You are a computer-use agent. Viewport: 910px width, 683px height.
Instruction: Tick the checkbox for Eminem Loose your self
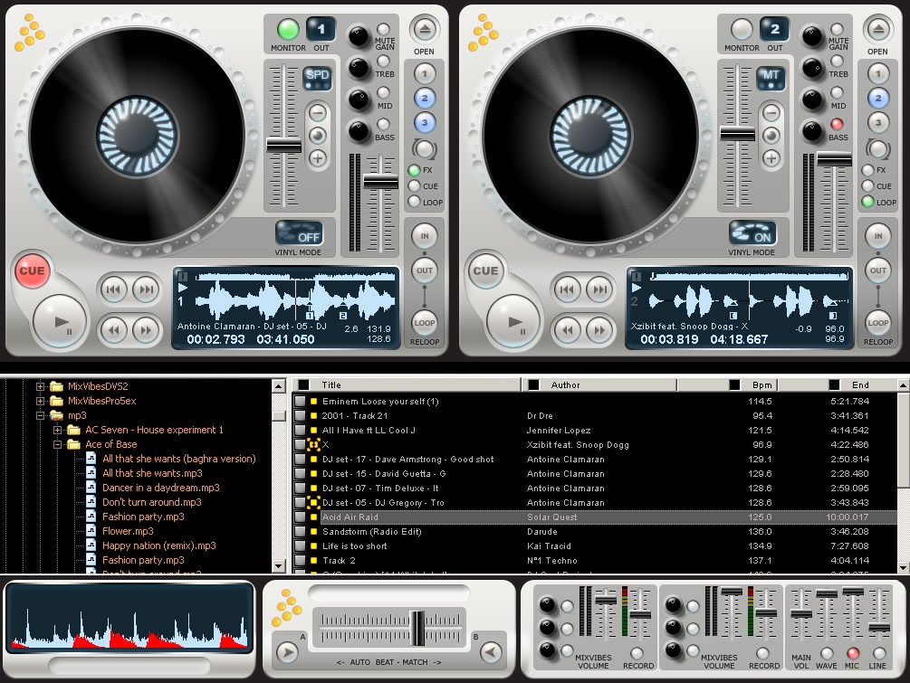[300, 402]
